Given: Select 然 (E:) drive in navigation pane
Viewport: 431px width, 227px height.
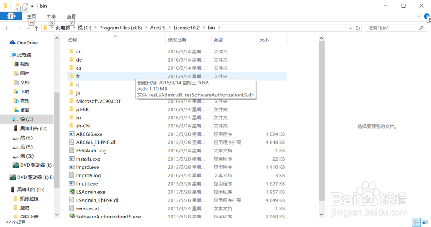Looking at the screenshot, I should pos(26,138).
